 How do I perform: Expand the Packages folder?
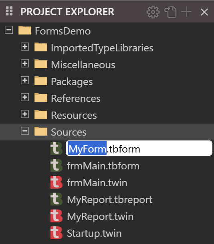click(25, 80)
